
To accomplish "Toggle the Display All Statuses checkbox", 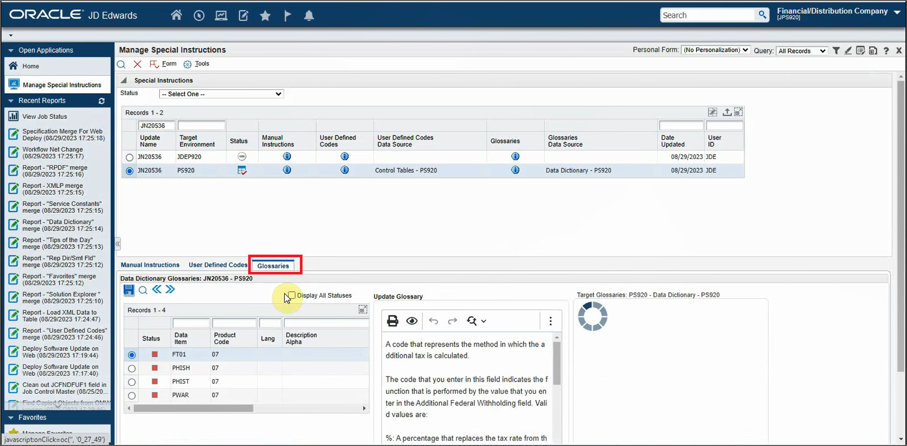I will point(292,295).
